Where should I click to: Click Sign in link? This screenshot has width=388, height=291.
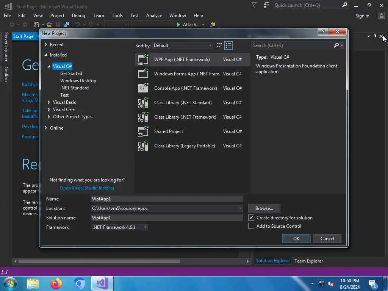pyautogui.click(x=362, y=16)
